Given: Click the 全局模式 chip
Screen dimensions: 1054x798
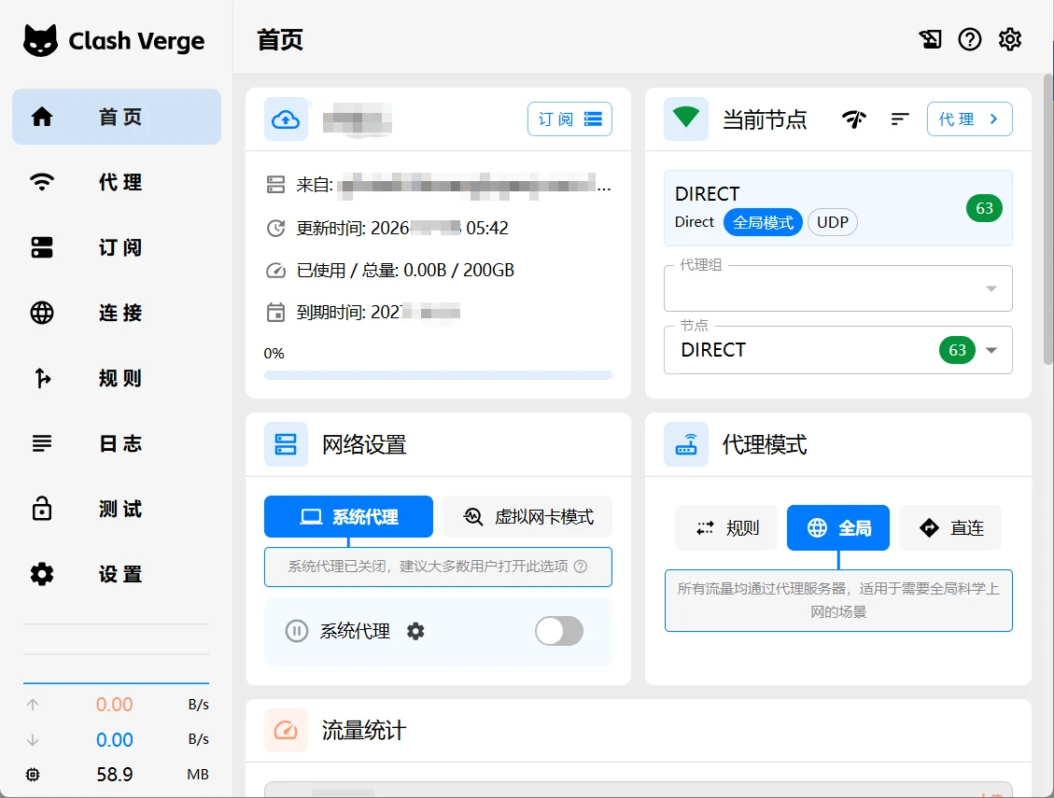Looking at the screenshot, I should coord(763,222).
